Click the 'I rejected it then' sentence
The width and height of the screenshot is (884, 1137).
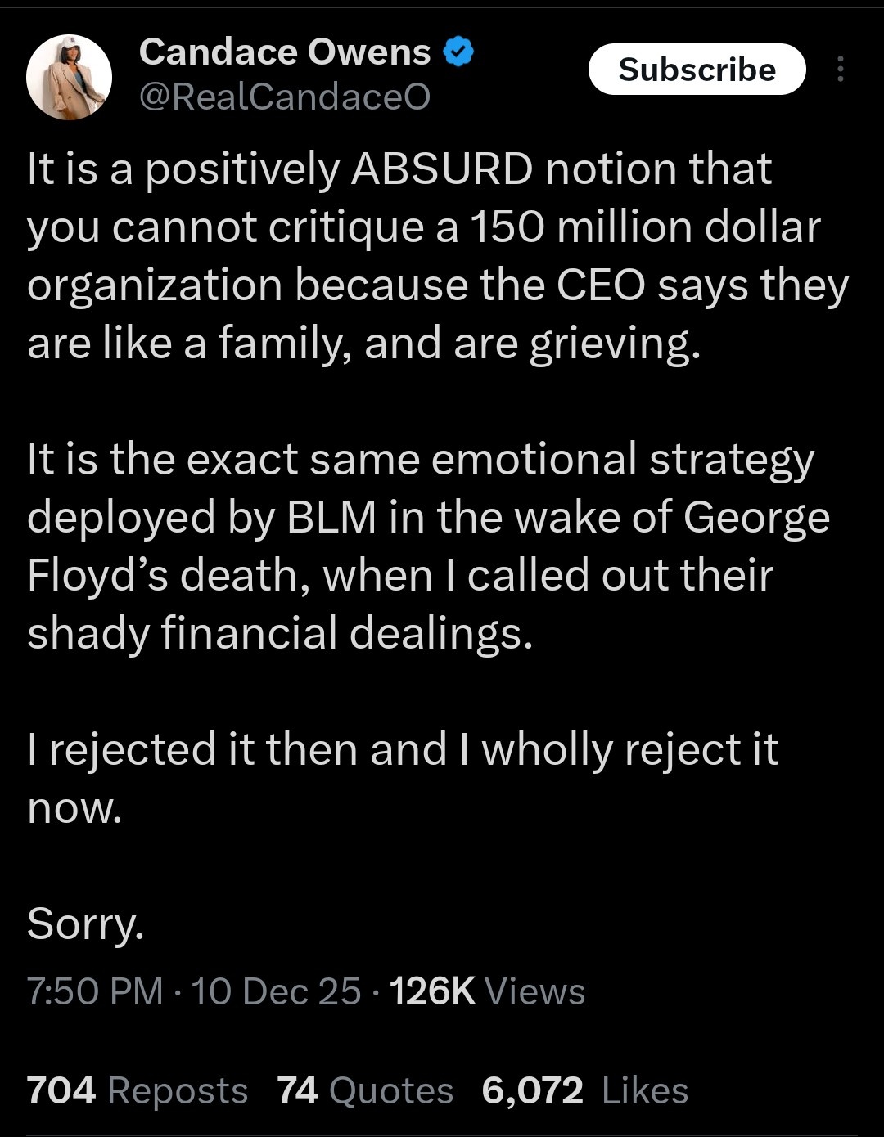(401, 750)
